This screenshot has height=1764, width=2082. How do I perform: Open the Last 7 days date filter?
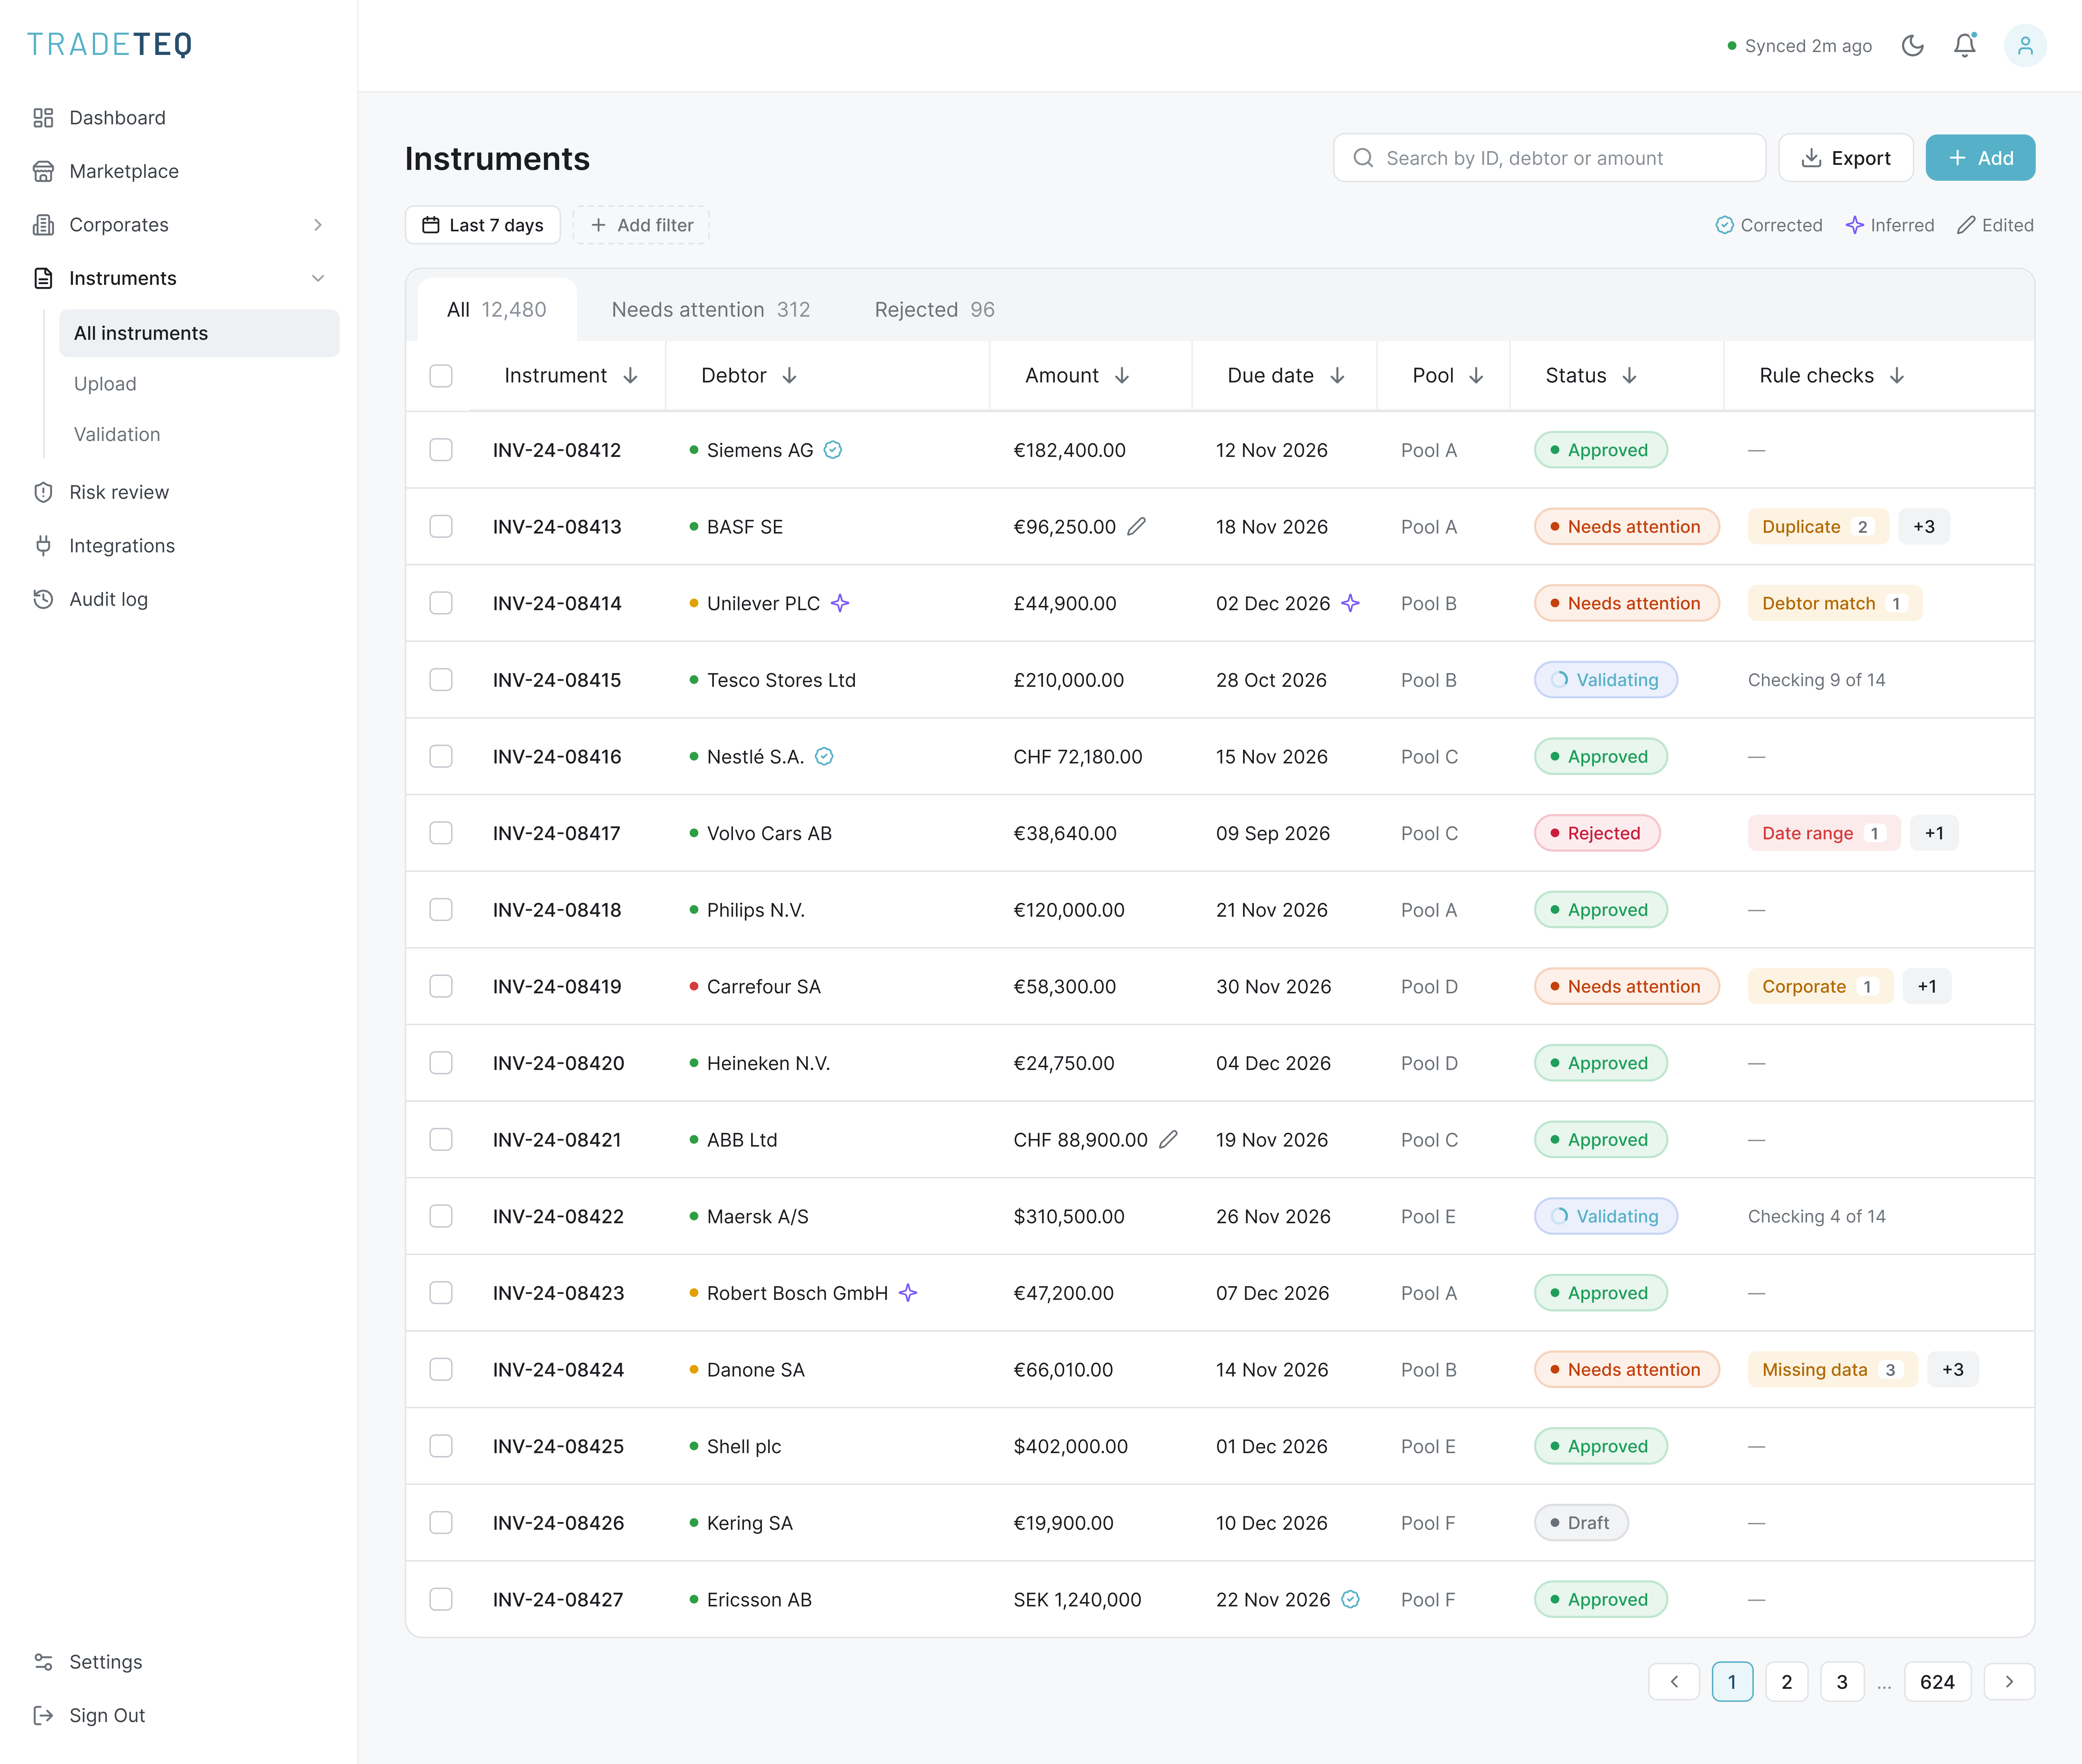483,225
